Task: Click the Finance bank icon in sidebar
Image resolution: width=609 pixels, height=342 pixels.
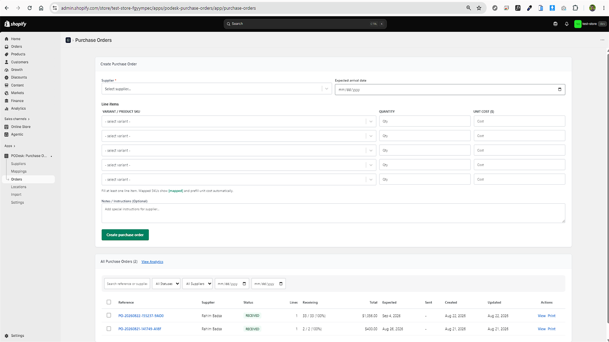Action: (x=6, y=101)
